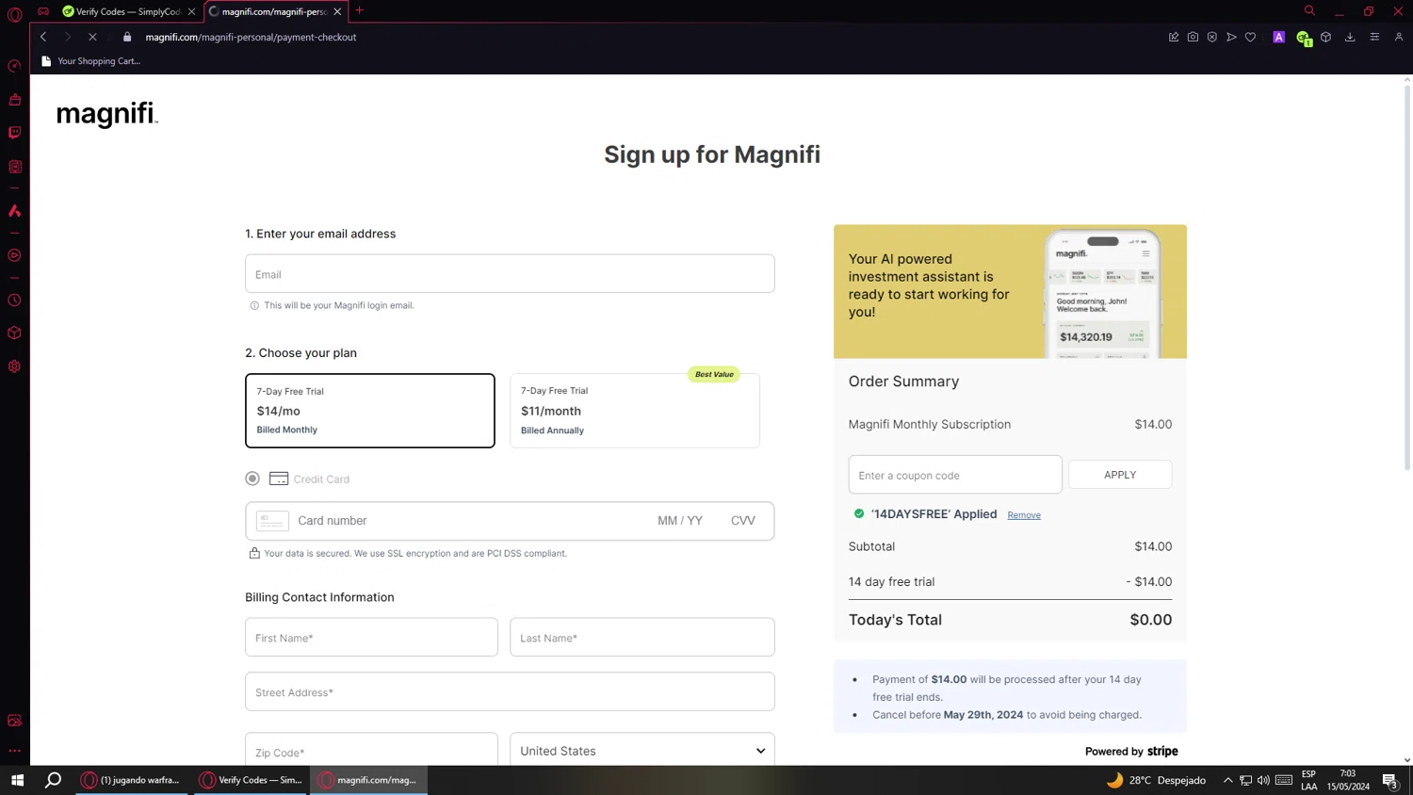Take a snapshot with the camera icon
This screenshot has height=795, width=1413.
pos(1193,37)
